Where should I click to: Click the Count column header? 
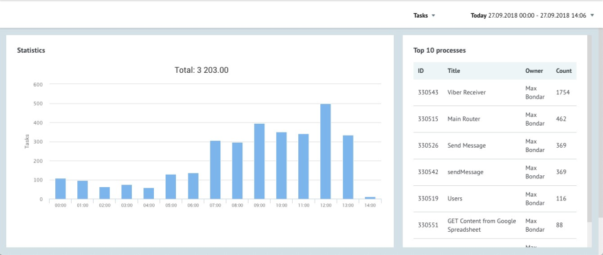[564, 71]
